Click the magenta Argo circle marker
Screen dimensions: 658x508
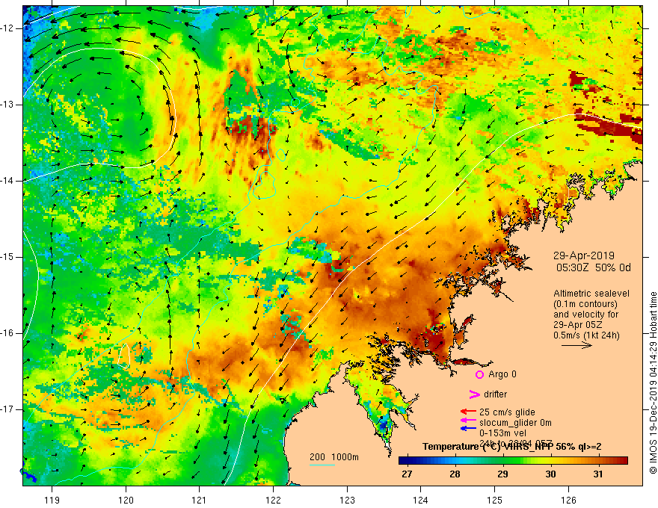point(479,374)
